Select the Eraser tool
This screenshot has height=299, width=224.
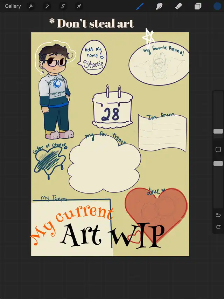click(x=178, y=6)
